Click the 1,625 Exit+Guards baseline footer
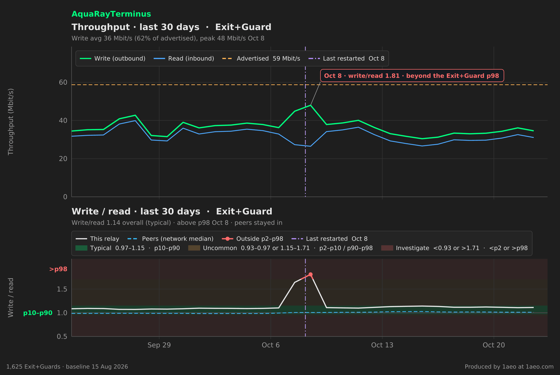This screenshot has width=560, height=375. click(x=67, y=367)
